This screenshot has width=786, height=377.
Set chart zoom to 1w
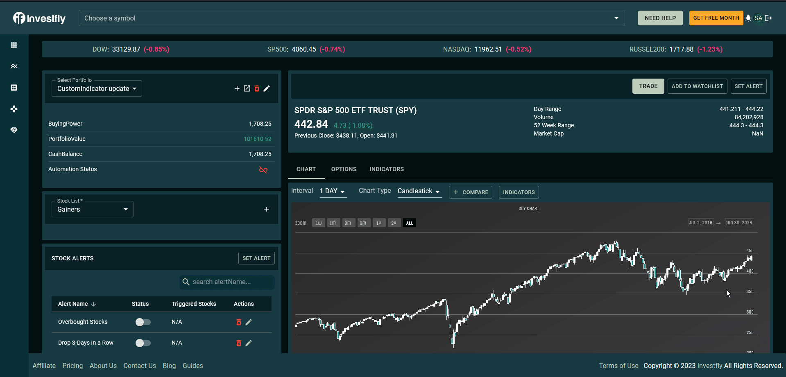[x=319, y=223]
